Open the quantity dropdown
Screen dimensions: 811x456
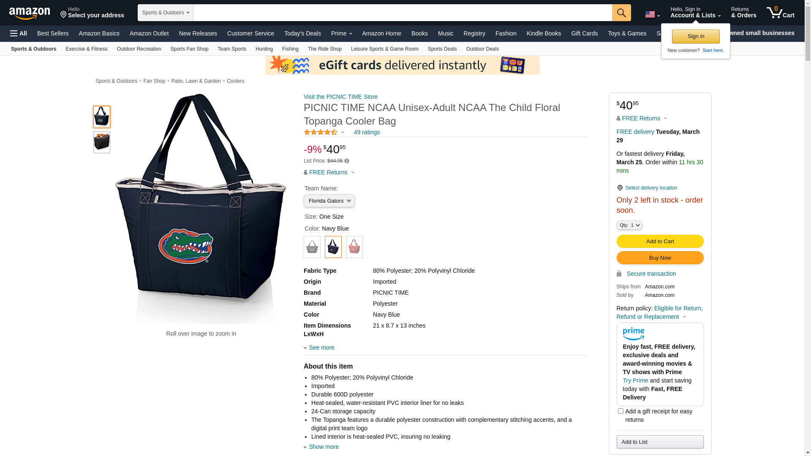(x=629, y=225)
